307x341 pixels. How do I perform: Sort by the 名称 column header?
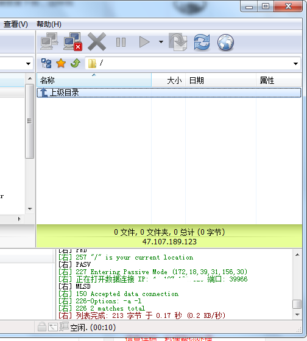coord(94,80)
